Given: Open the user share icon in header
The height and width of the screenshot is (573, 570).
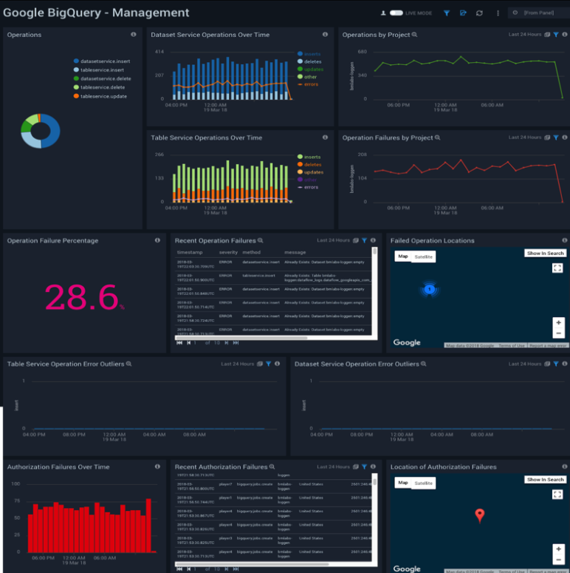Looking at the screenshot, I should [383, 13].
